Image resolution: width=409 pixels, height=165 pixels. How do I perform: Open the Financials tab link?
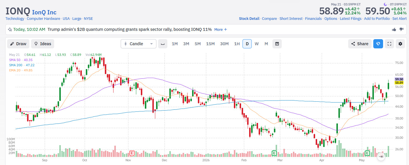(313, 19)
